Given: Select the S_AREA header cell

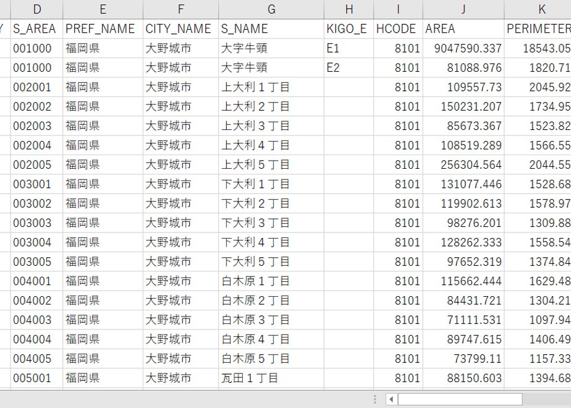Looking at the screenshot, I should 37,29.
